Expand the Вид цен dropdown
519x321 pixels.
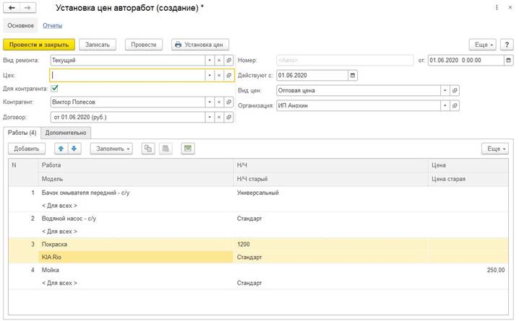point(444,90)
